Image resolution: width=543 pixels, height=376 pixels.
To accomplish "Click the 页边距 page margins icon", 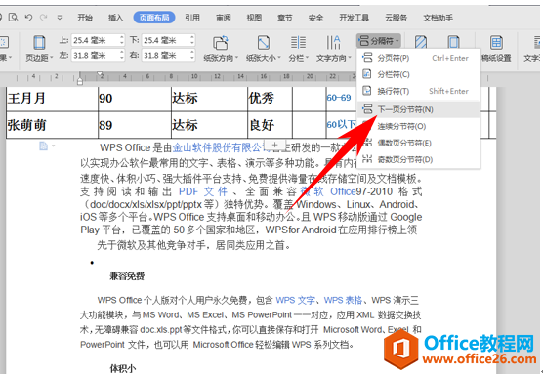I will (39, 43).
